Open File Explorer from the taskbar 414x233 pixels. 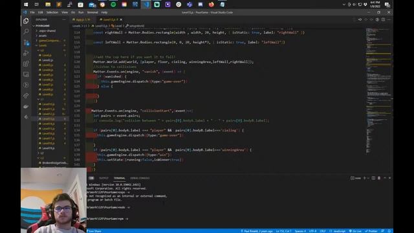(48, 5)
